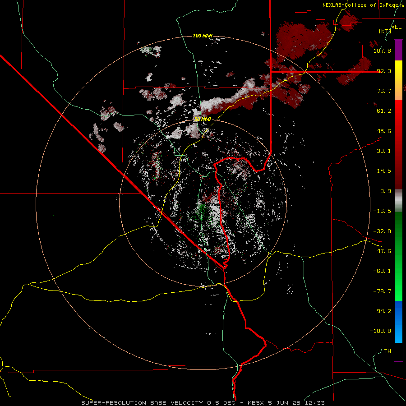Click the [KT] units label
Screen dimensions: 406x406
[x=385, y=31]
